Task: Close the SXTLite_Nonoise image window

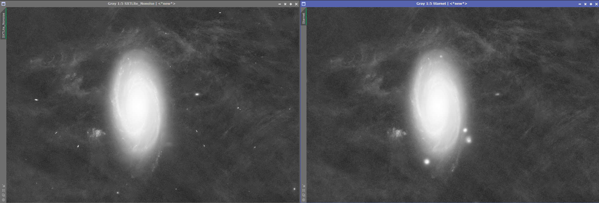Action: [296, 4]
